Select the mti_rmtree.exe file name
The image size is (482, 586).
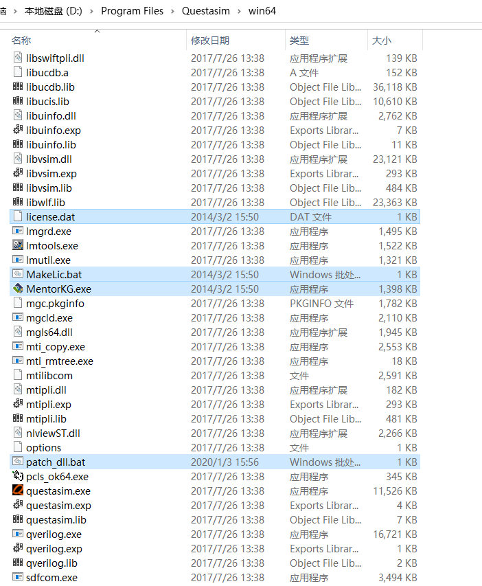(x=60, y=361)
